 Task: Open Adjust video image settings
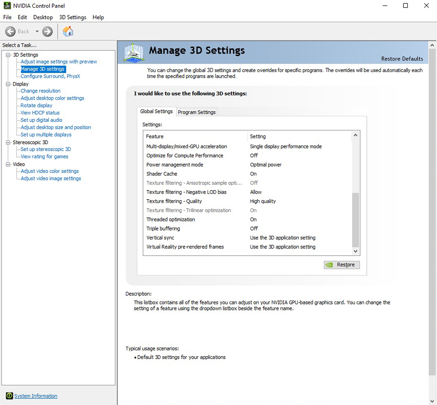tap(51, 178)
